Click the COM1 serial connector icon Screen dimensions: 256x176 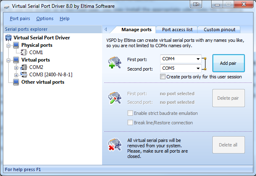24,52
